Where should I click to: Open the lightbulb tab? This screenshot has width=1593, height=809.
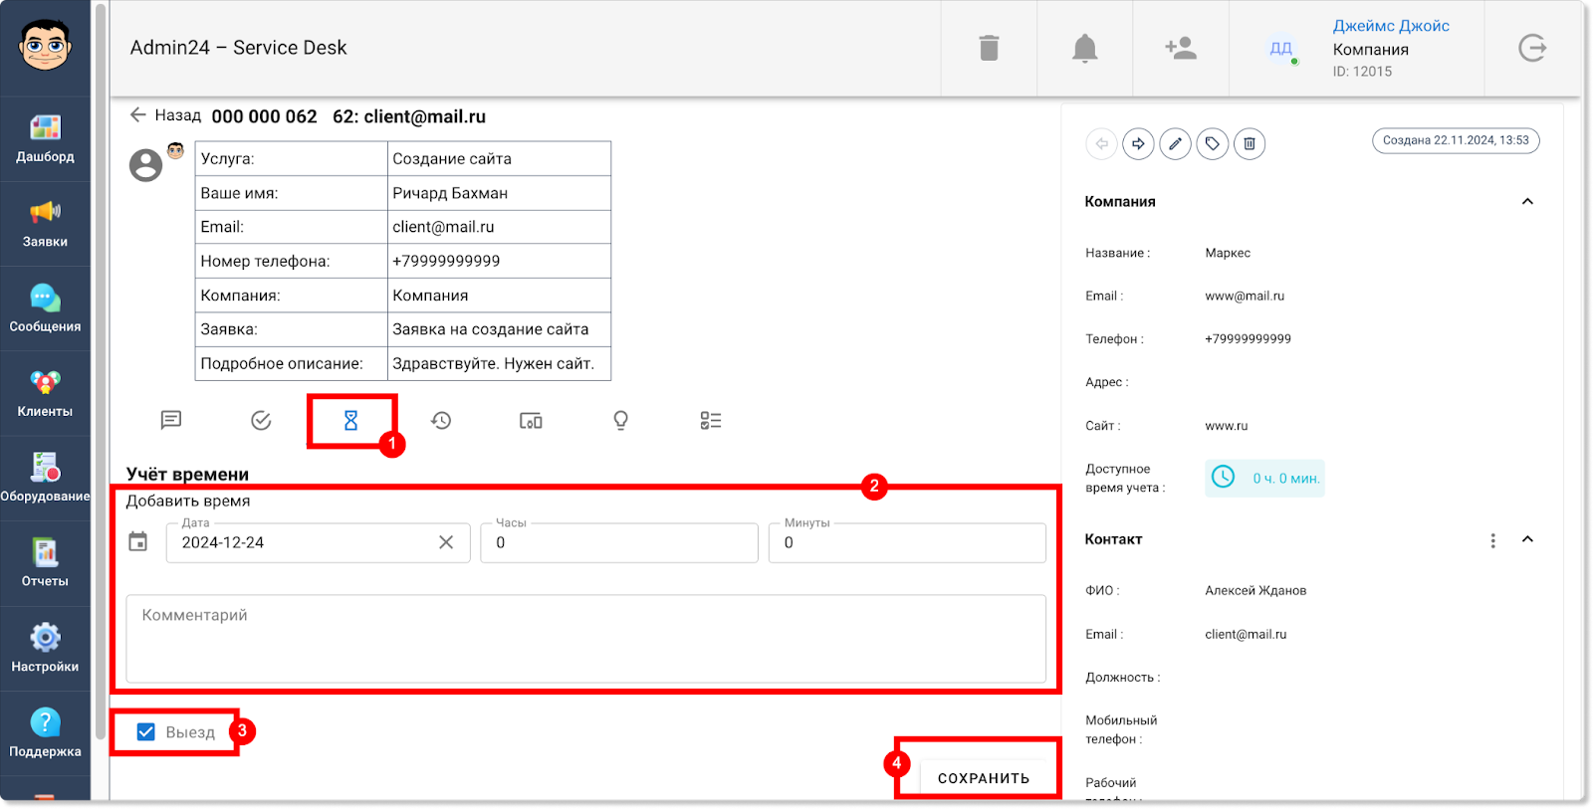(620, 421)
